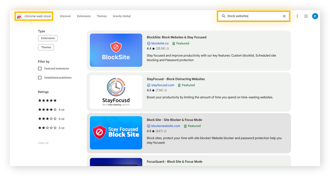The image size is (330, 176).
Task: Enable the Featured extensions filter checkbox
Action: click(40, 69)
